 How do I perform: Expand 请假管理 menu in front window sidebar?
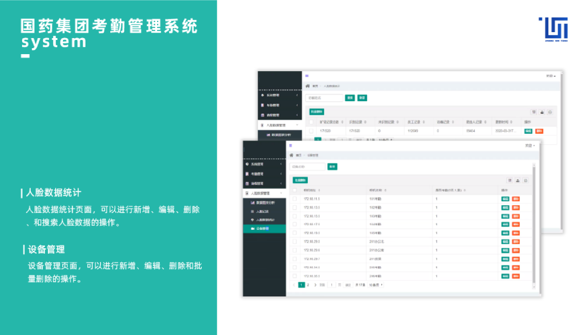point(281,184)
